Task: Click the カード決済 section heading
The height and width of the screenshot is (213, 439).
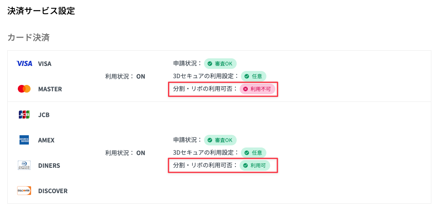Action: [28, 38]
